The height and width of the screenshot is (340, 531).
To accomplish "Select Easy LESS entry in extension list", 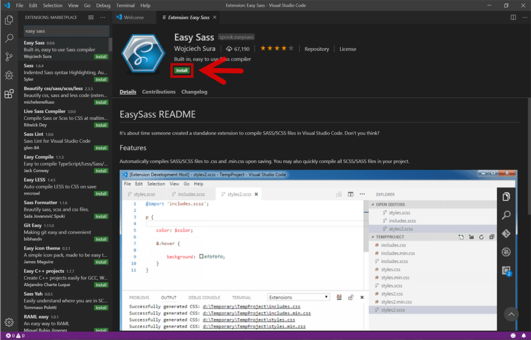I will [x=64, y=186].
